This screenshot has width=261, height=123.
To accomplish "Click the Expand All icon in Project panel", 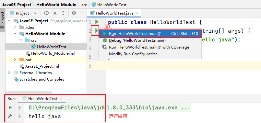I will 55,13.
